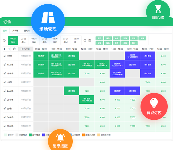
Task: Switch to the 乒乓球 sport tab
Action: (15, 31)
